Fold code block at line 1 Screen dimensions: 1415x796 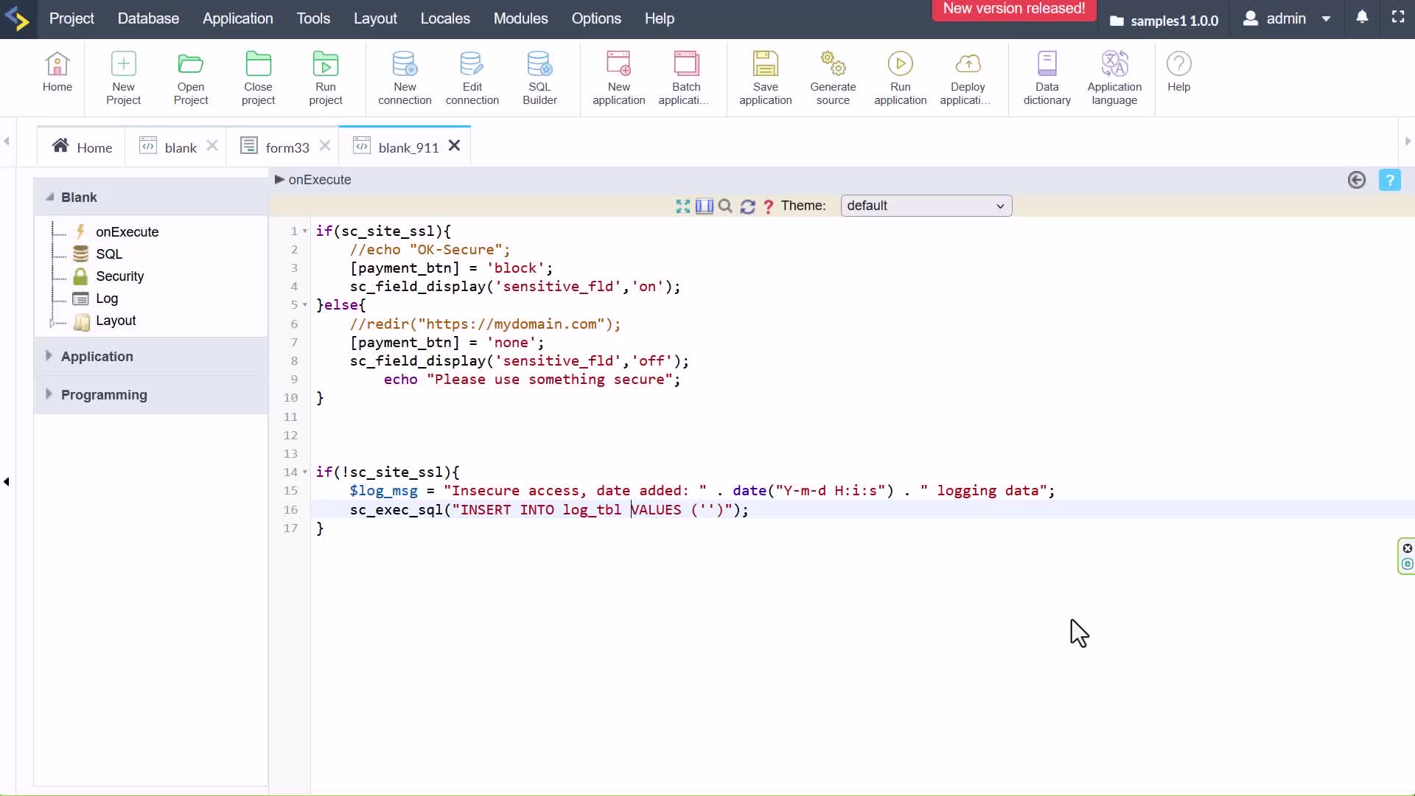point(305,231)
